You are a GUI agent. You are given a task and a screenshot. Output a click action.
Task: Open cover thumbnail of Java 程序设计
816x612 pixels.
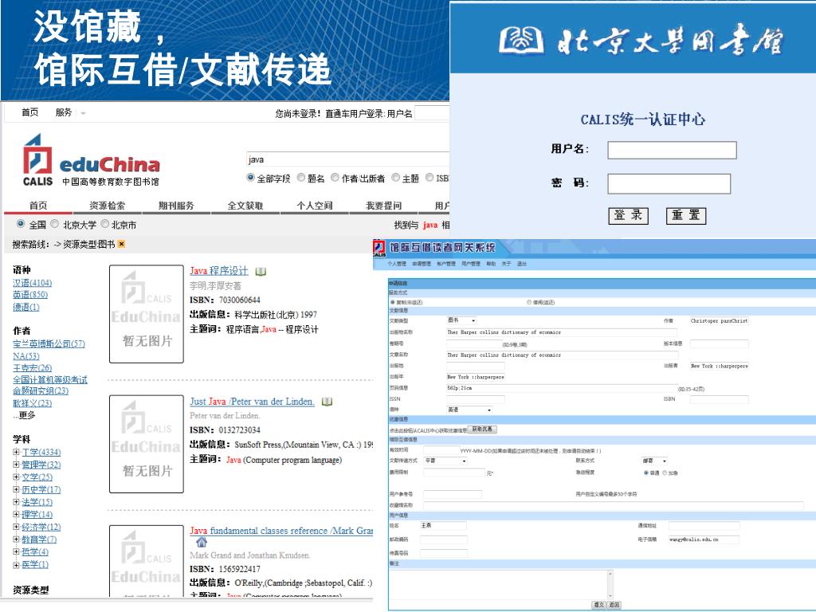coord(147,314)
